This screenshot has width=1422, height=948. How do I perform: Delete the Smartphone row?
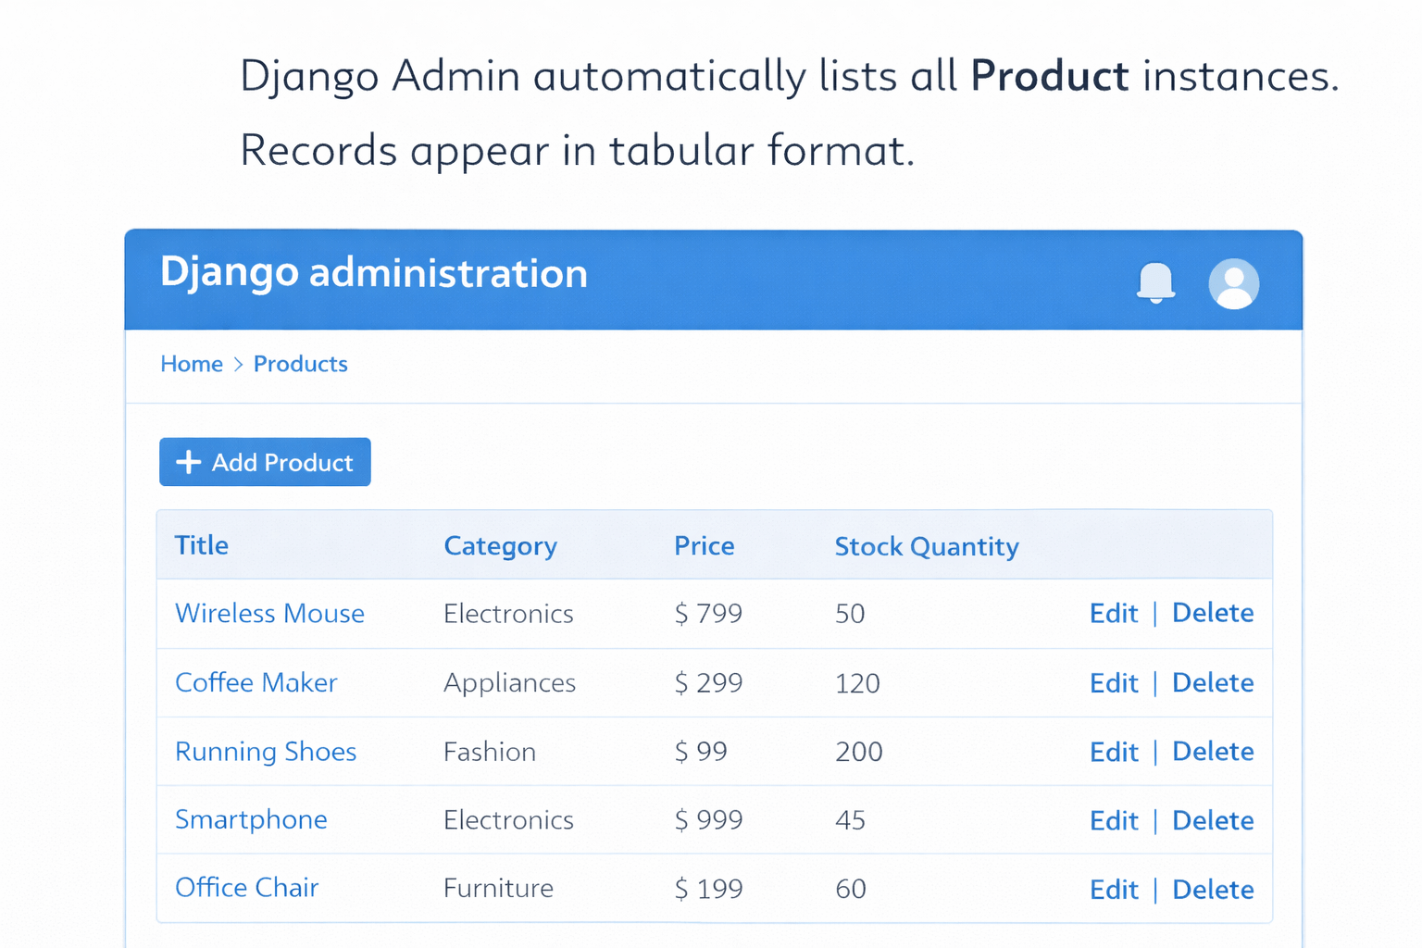(x=1213, y=821)
